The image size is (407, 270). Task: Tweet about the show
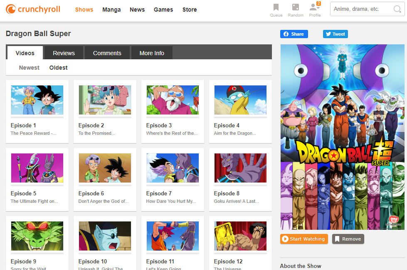coord(335,34)
